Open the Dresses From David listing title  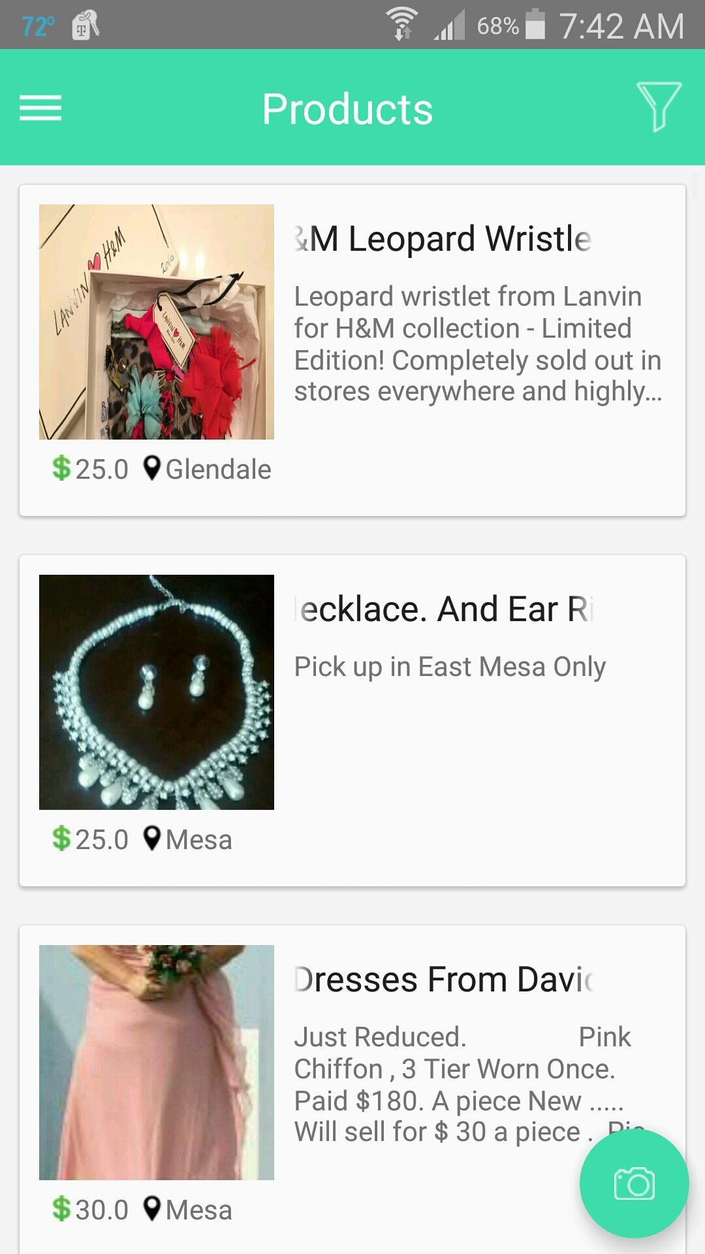(x=443, y=979)
